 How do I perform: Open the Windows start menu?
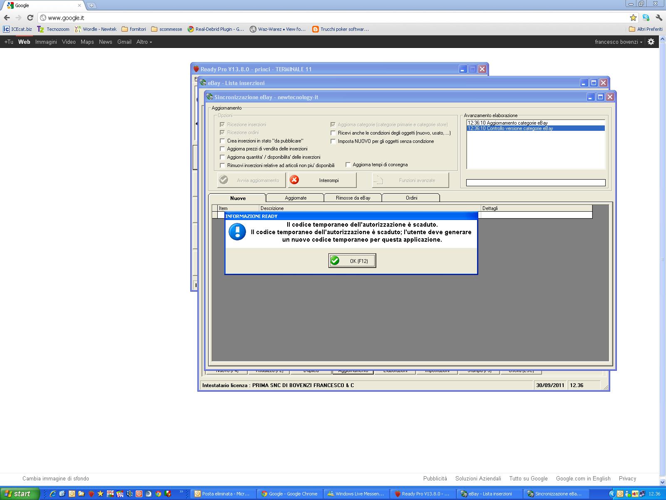[x=20, y=494]
